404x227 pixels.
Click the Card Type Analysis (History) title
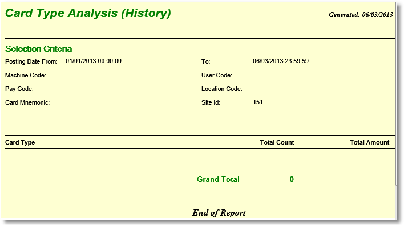coord(88,13)
